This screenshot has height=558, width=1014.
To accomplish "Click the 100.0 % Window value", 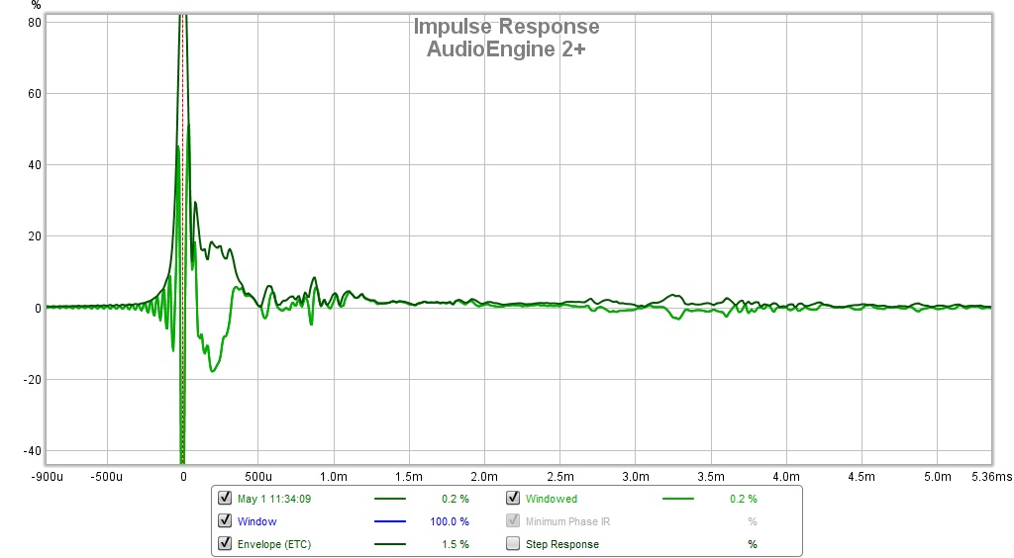I will click(450, 521).
